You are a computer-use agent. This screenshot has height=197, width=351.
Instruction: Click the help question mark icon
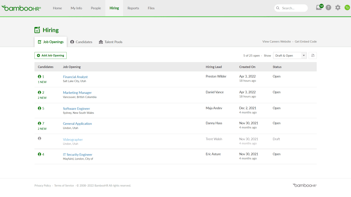[328, 7]
